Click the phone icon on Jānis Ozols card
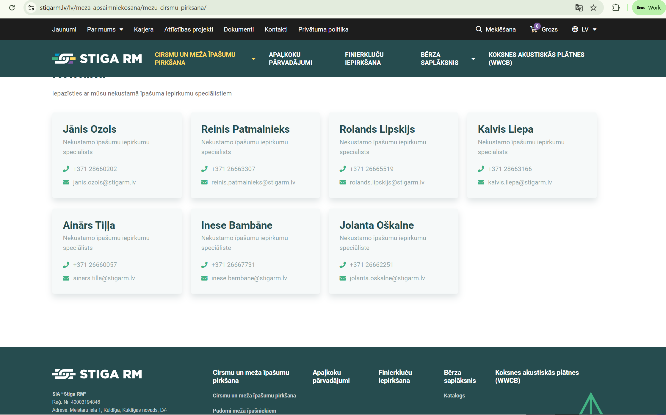The width and height of the screenshot is (666, 415). coord(66,169)
